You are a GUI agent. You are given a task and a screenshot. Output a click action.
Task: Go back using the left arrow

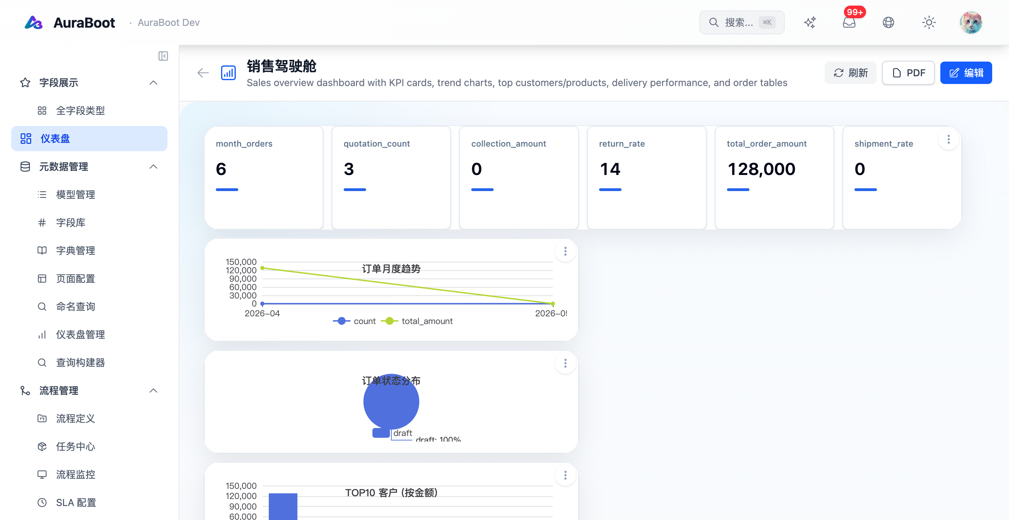[203, 72]
